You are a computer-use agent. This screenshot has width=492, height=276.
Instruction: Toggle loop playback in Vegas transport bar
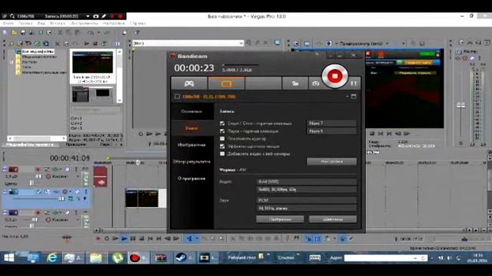(x=107, y=238)
